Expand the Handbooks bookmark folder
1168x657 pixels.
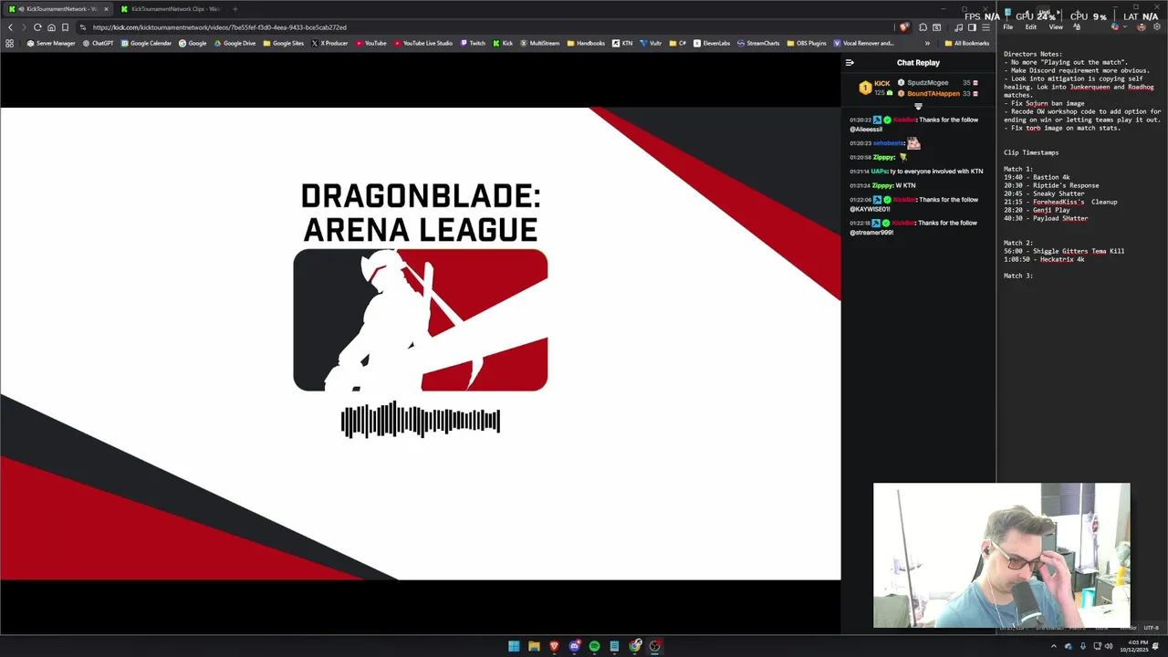click(586, 43)
